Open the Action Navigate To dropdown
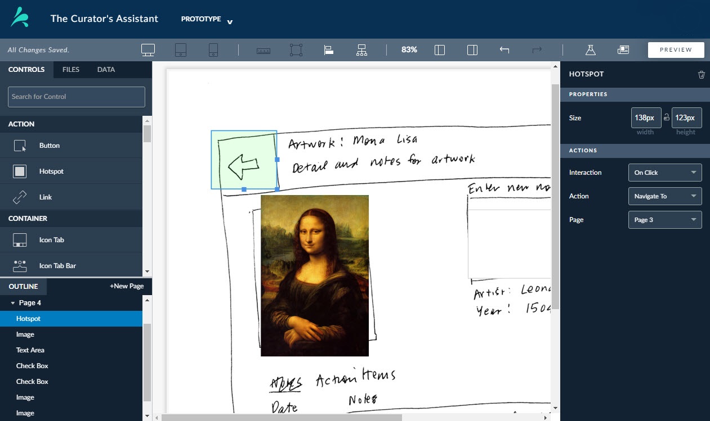This screenshot has width=710, height=421. (x=665, y=196)
